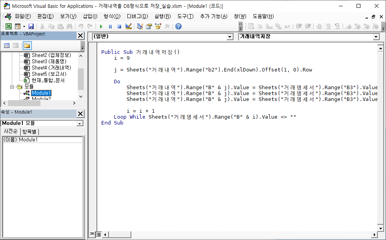
Task: Toggle Bookmark flag icon
Action: point(348,26)
